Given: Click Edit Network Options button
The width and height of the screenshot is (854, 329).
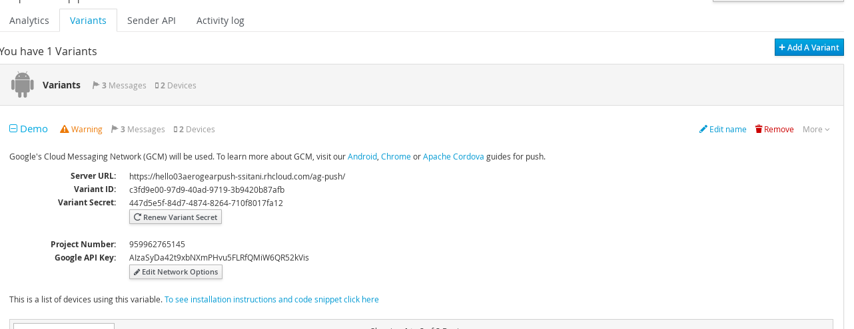Looking at the screenshot, I should (x=176, y=272).
